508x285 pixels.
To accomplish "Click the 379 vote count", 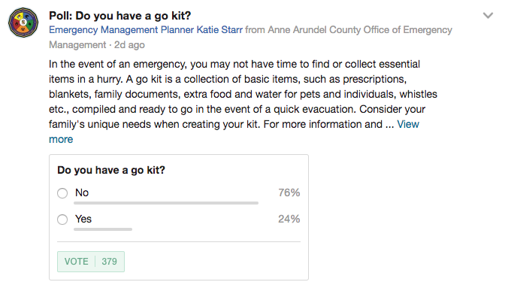I will tap(109, 262).
